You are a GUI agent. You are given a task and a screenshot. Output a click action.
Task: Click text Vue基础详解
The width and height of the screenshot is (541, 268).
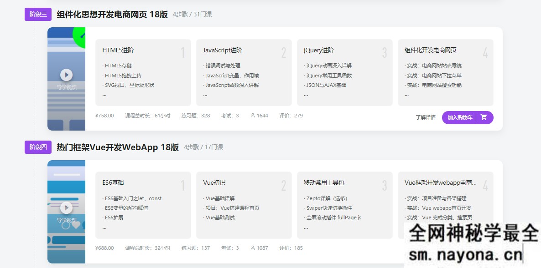pos(220,198)
